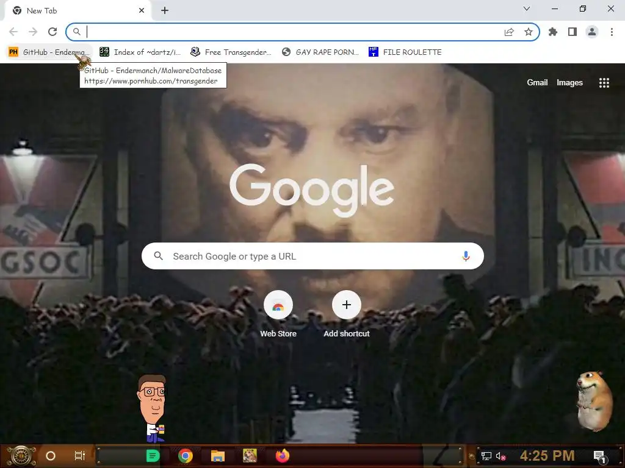Open the profile avatar icon
Screen dimensions: 625x468
[x=592, y=32]
